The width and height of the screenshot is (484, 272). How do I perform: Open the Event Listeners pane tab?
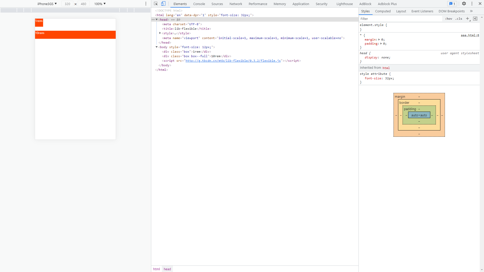point(422,11)
